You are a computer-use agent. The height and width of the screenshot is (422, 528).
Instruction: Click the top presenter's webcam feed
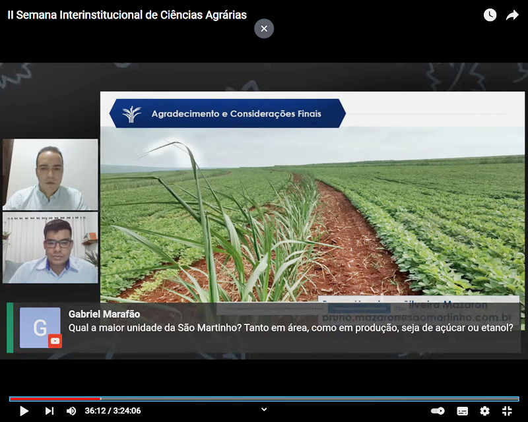point(50,175)
